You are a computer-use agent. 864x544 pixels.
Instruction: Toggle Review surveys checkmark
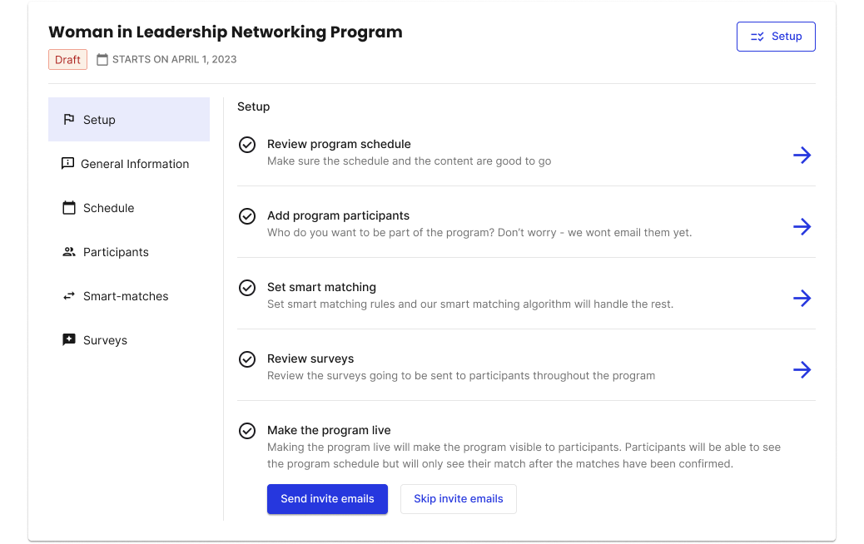point(247,359)
